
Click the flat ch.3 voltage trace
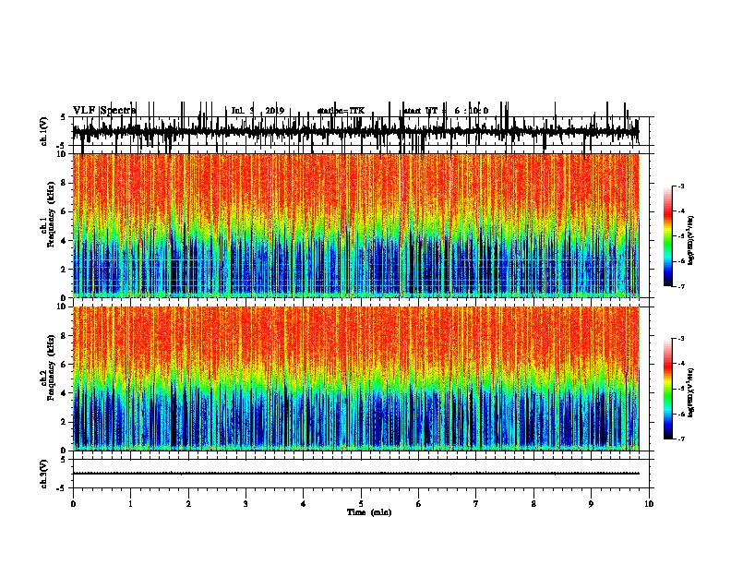355,474
